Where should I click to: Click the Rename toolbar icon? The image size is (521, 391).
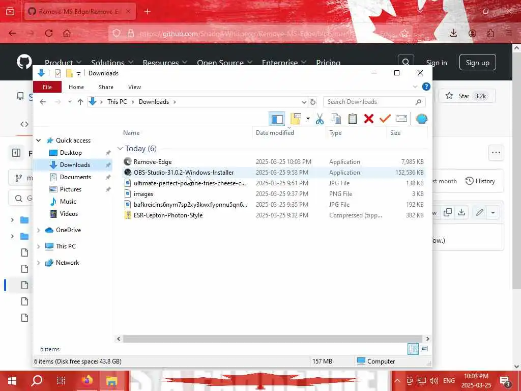[401, 119]
